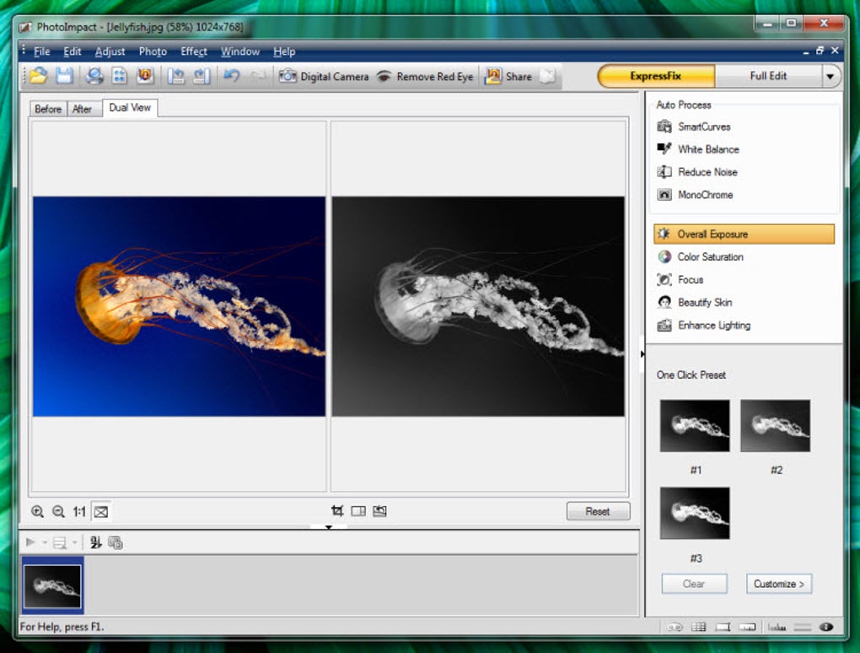Image resolution: width=860 pixels, height=653 pixels.
Task: Switch to Full Edit mode
Action: point(768,76)
